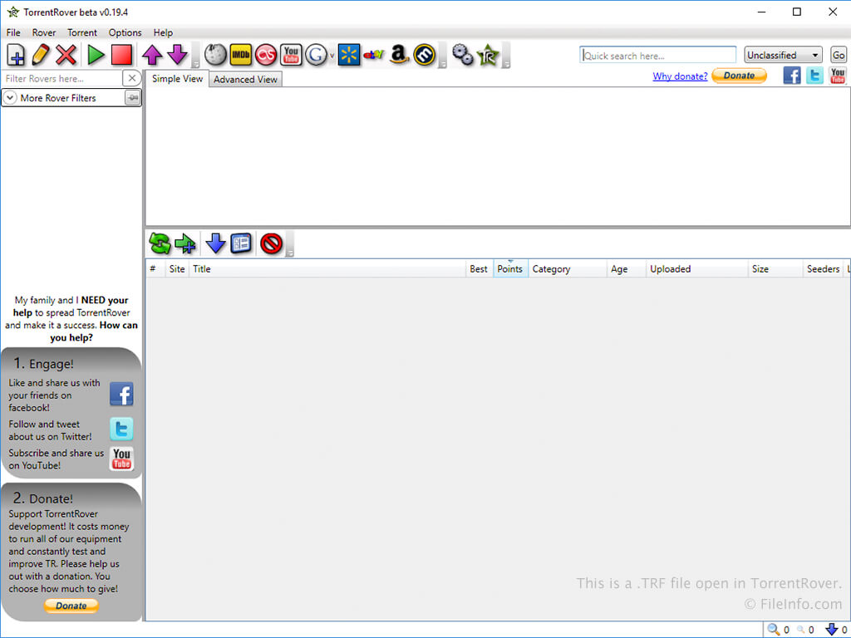Sort results by Seeders column header
The image size is (851, 638).
tap(823, 268)
